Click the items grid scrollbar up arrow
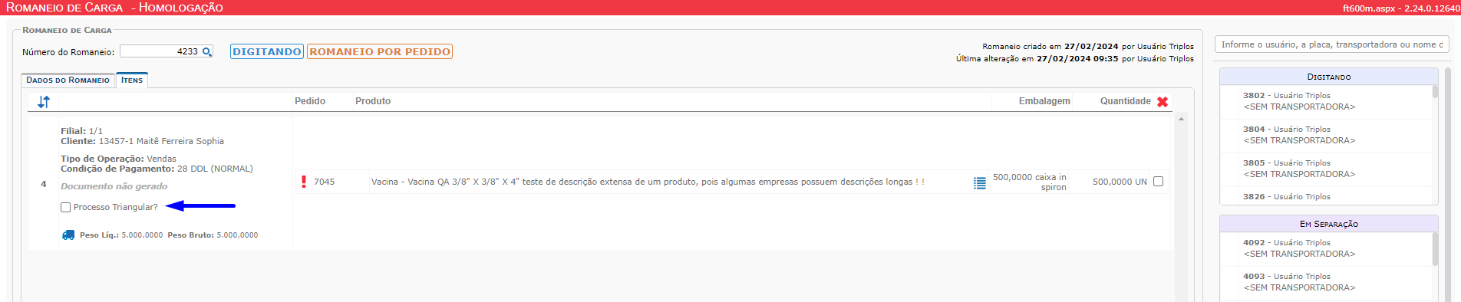 pyautogui.click(x=1181, y=119)
